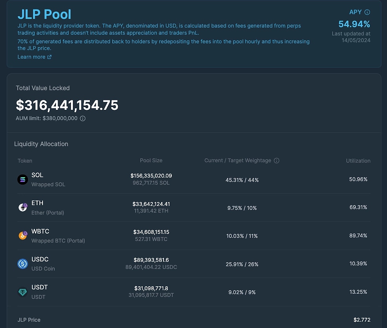
Task: Click the USDC pool size $89,393,581.6
Action: pyautogui.click(x=151, y=260)
